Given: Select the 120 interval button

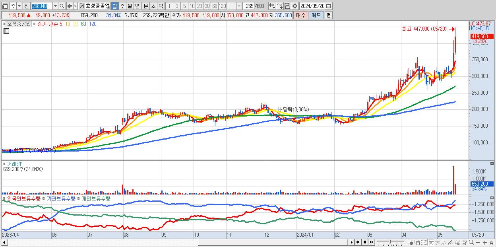Looking at the screenshot, I should pyautogui.click(x=223, y=6).
